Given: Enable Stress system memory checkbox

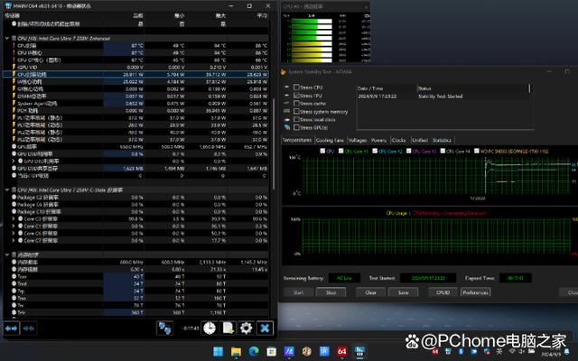Looking at the screenshot, I should 296,112.
